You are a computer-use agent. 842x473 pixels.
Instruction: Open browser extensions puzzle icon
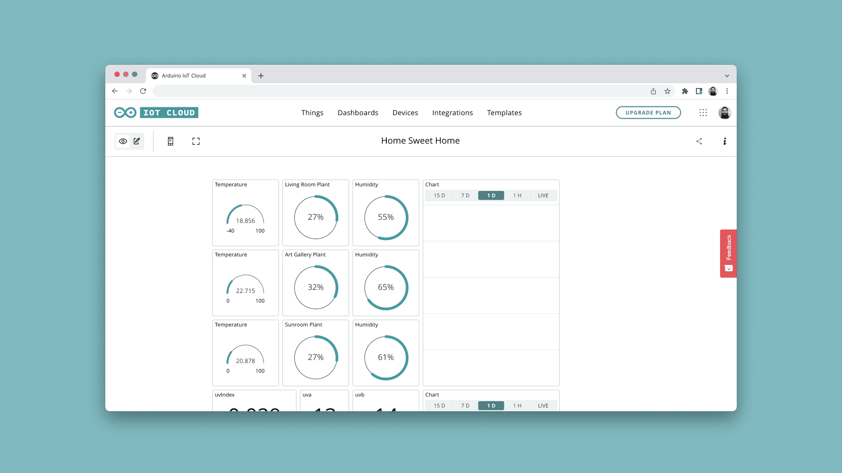(685, 91)
